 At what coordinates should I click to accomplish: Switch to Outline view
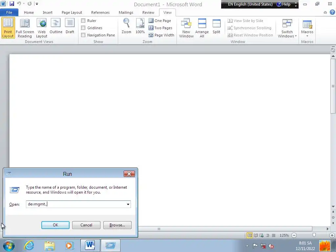click(x=56, y=26)
